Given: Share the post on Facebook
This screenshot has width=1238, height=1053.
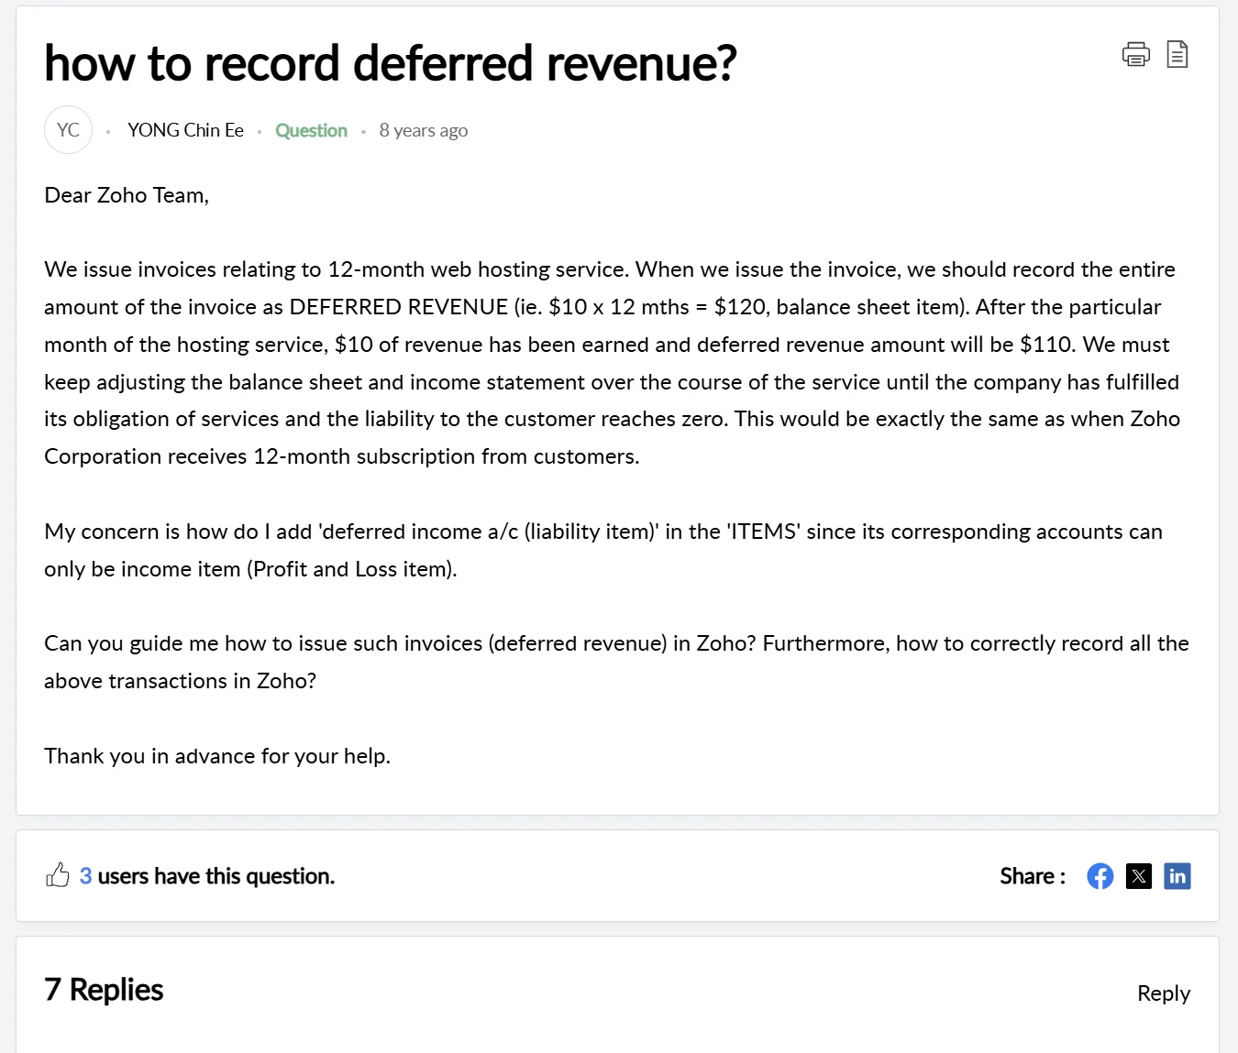Looking at the screenshot, I should 1100,876.
